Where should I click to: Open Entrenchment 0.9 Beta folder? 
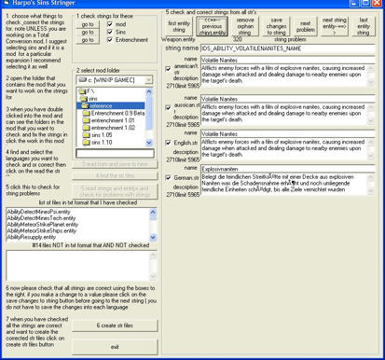[114, 114]
